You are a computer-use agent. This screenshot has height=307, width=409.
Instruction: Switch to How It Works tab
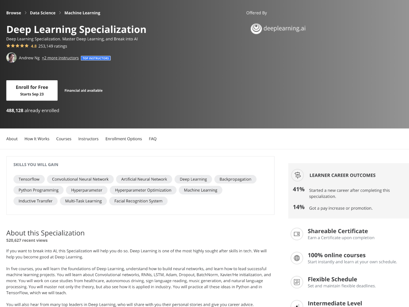(x=37, y=139)
